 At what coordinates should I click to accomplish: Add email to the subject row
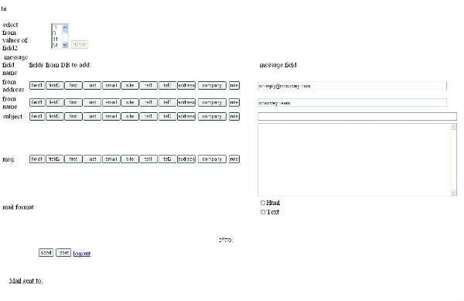111,116
